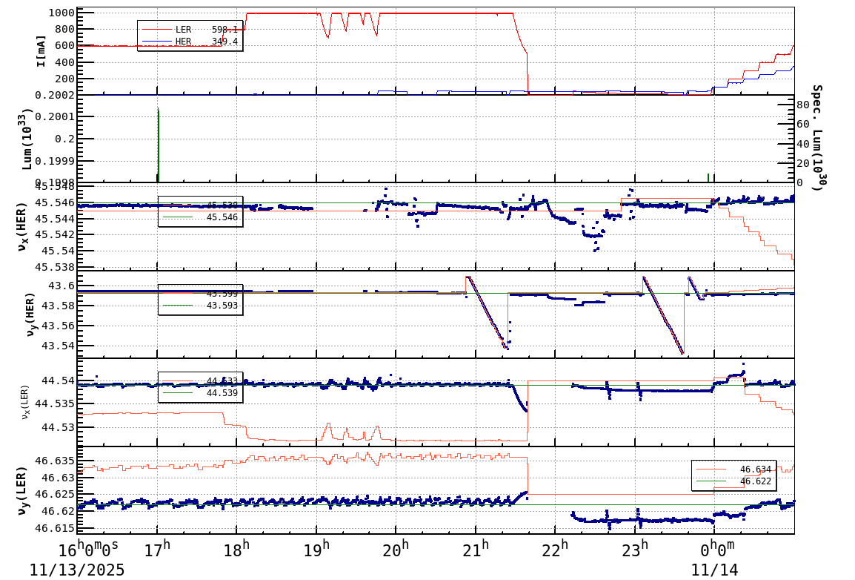Click the 43.58 tick label
The height and width of the screenshot is (580, 855).
click(x=59, y=306)
